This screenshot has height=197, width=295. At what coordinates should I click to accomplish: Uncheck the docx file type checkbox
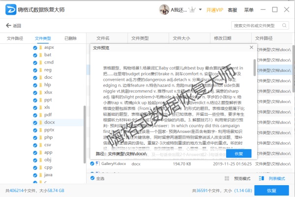[x=34, y=122]
